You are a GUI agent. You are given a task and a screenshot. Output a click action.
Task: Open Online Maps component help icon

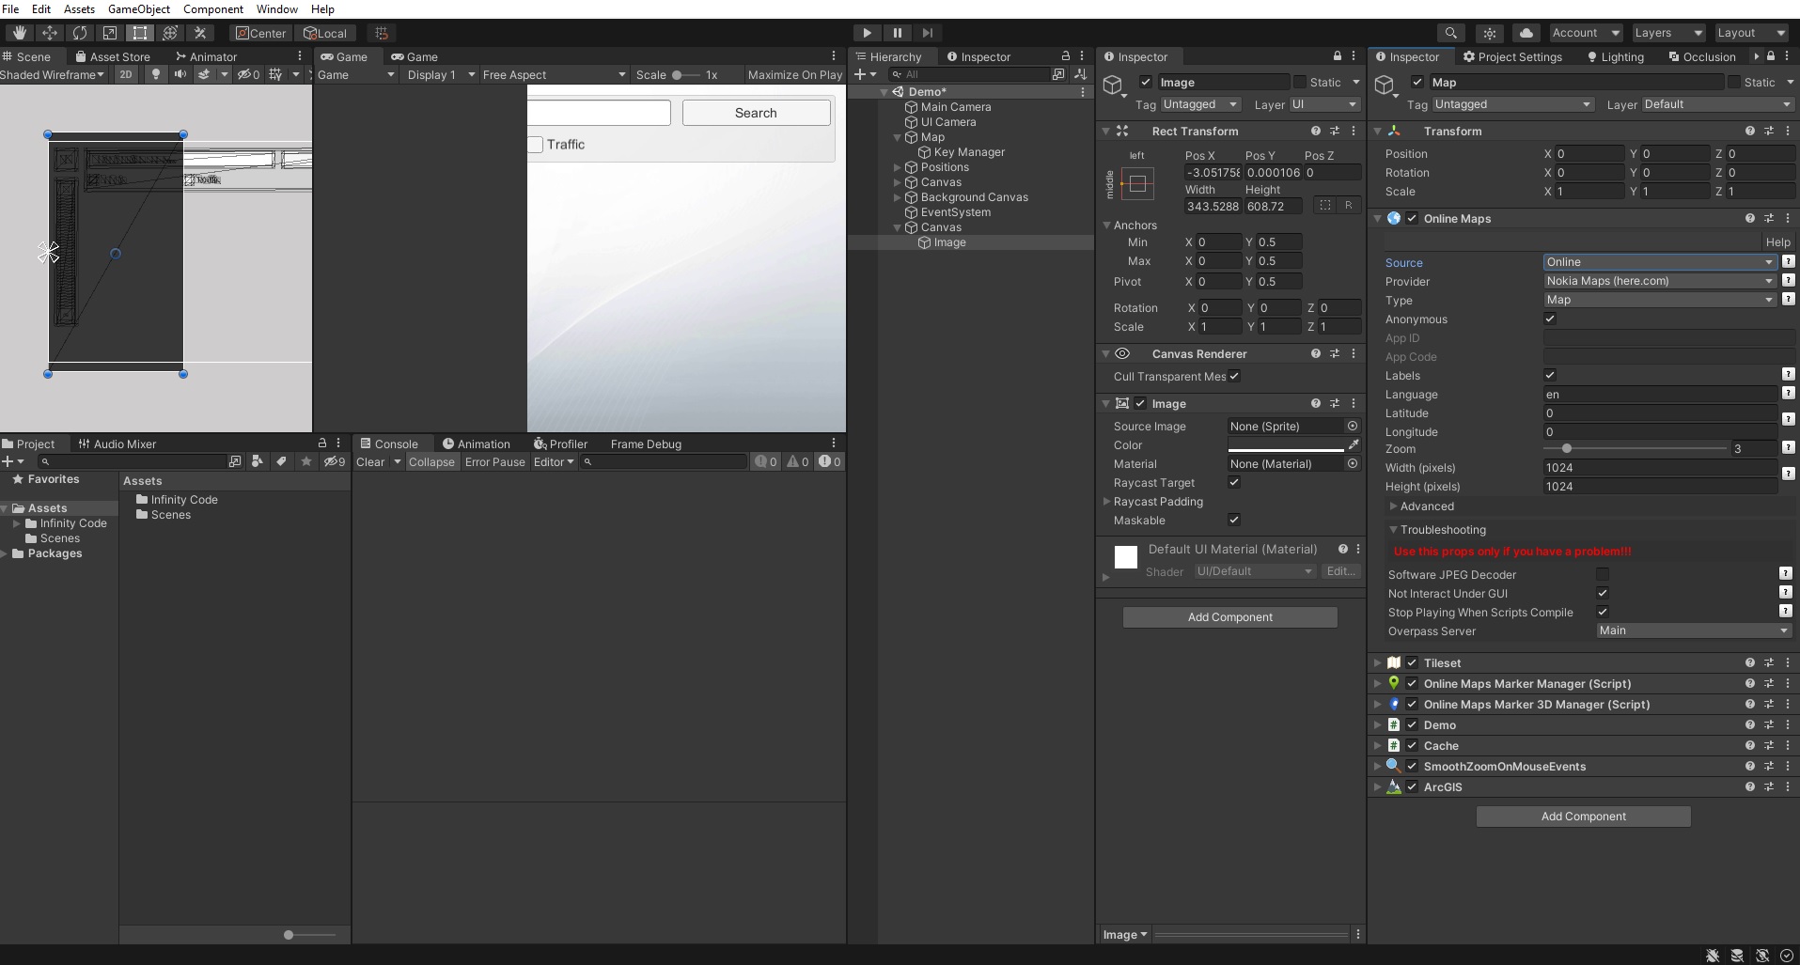[1750, 218]
